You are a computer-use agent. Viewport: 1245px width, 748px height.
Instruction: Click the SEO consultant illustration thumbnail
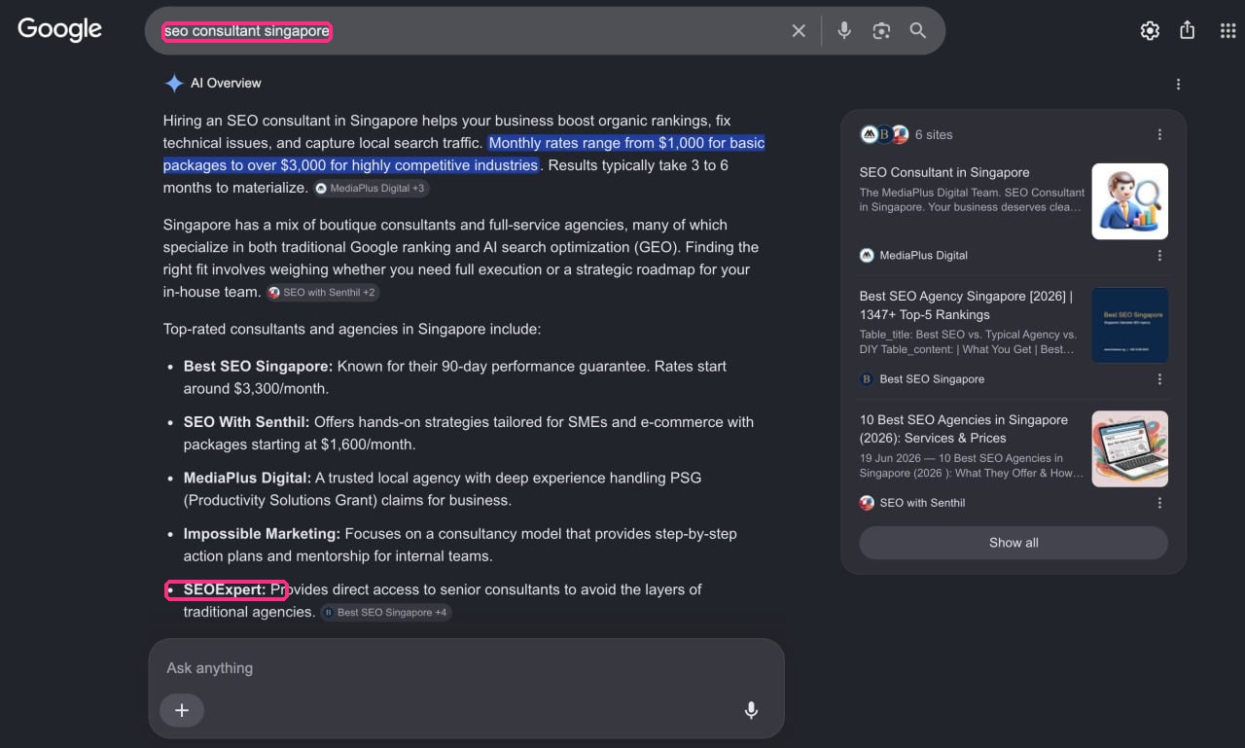[x=1129, y=201]
